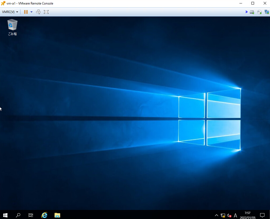Launch Internet Explorer from the taskbar
The width and height of the screenshot is (270, 219).
tap(45, 215)
